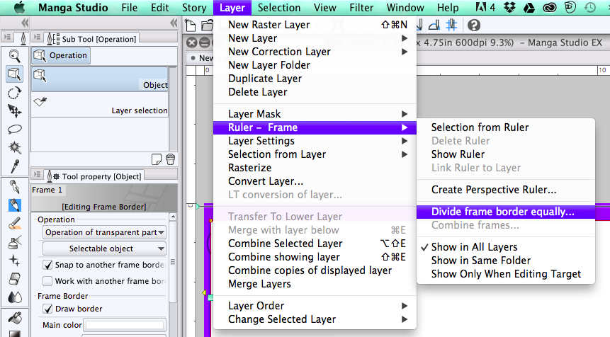Screen dimensions: 610x337
Task: Open the help question mark icon
Action: pos(474,25)
